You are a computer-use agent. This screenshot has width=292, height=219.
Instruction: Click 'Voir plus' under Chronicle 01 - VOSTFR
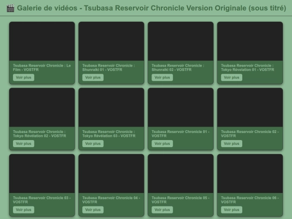pyautogui.click(x=162, y=144)
